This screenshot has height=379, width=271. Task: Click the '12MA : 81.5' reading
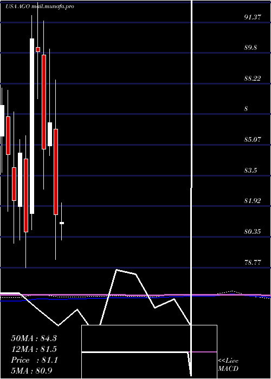point(34,349)
